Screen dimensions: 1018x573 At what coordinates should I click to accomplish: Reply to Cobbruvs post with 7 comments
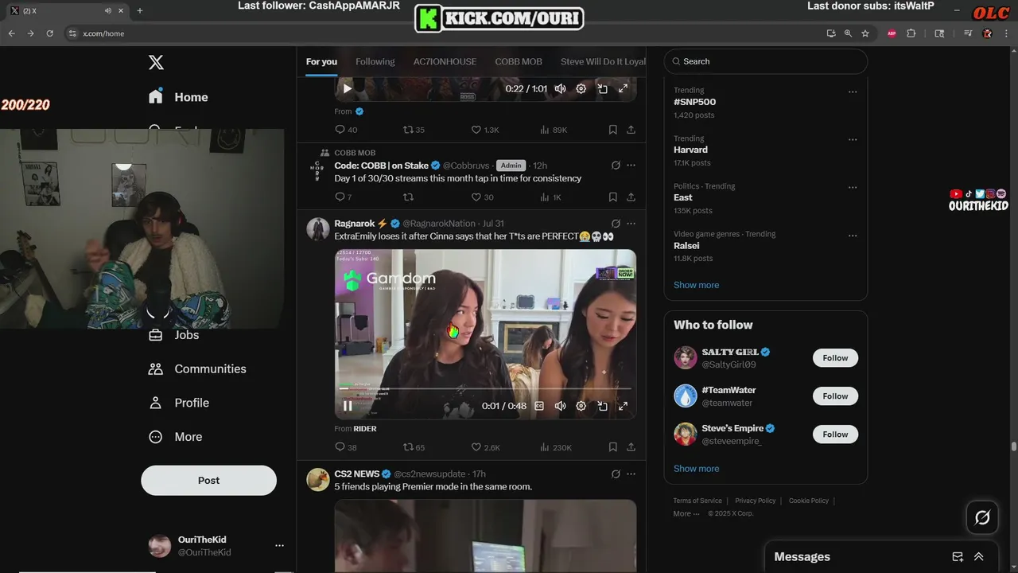tap(343, 197)
